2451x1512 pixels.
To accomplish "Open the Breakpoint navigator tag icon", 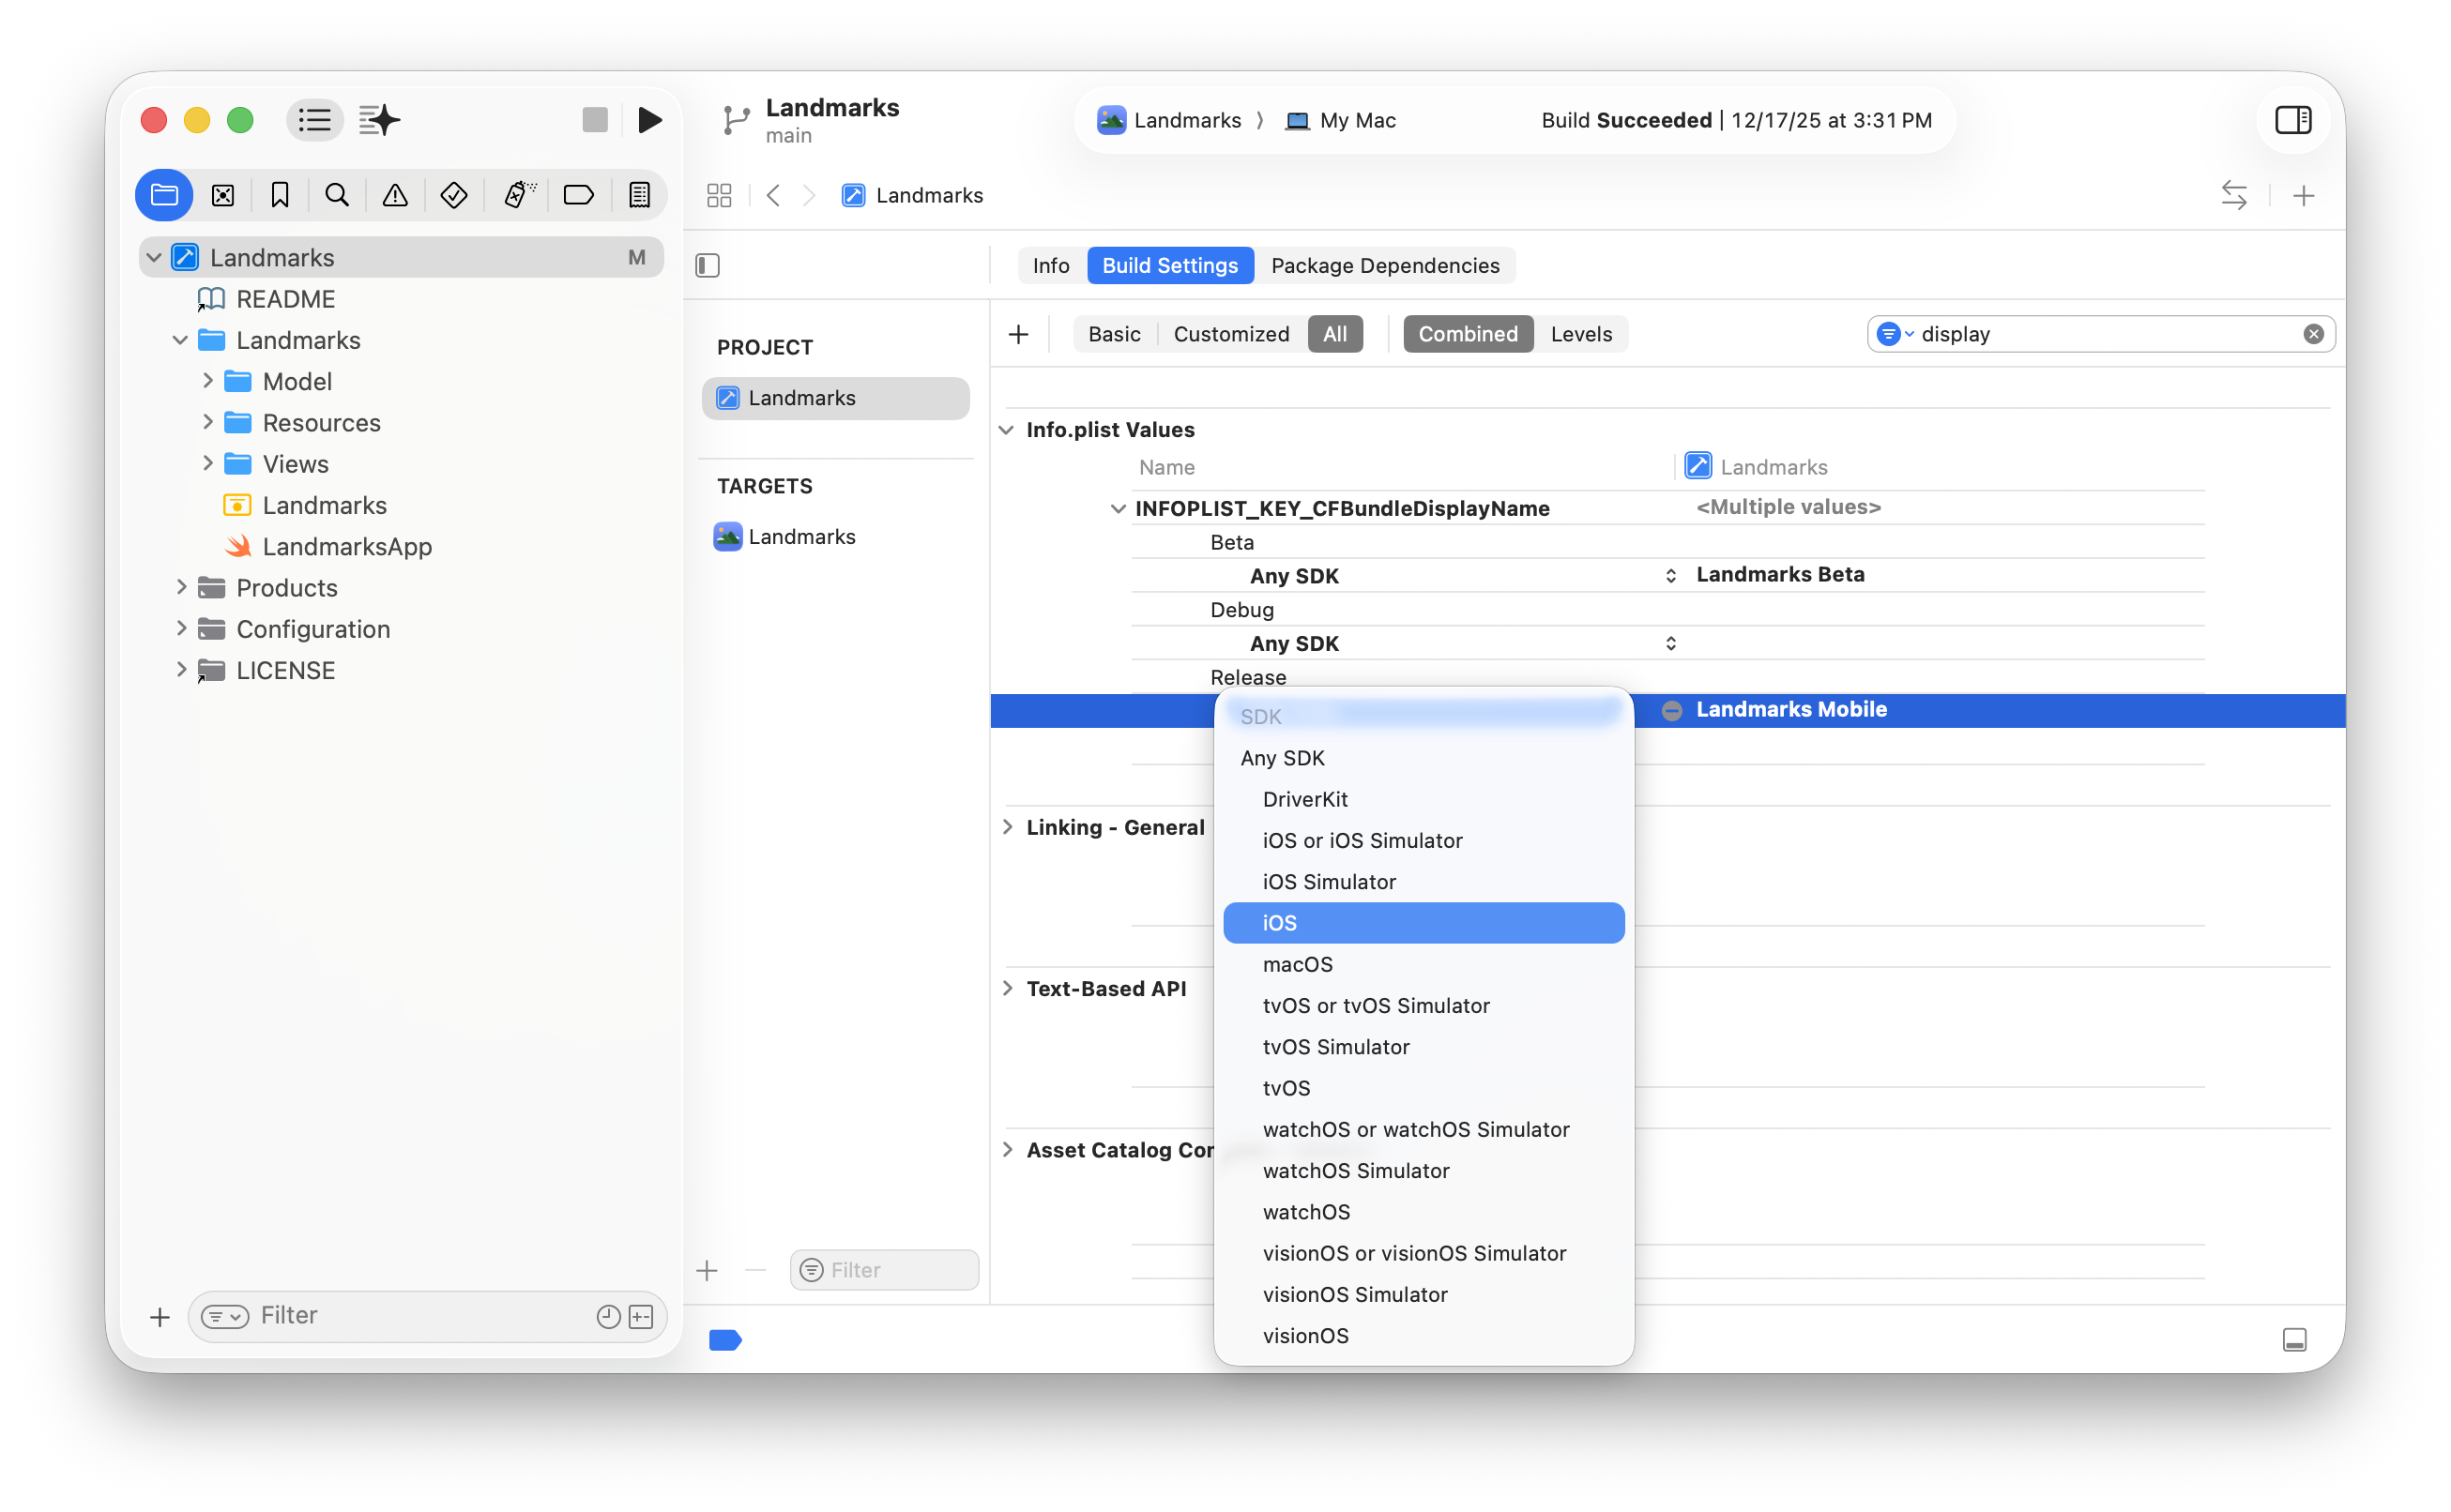I will point(578,195).
